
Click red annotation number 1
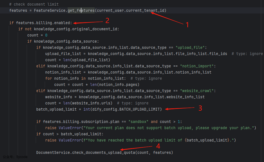(187, 25)
